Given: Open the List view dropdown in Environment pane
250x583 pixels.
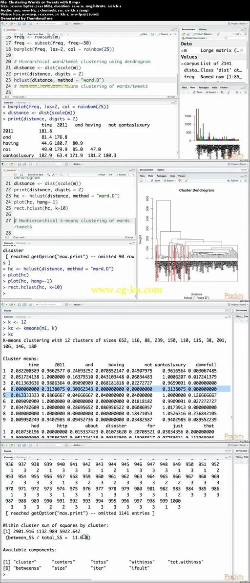Looking at the screenshot, I should tap(238, 34).
